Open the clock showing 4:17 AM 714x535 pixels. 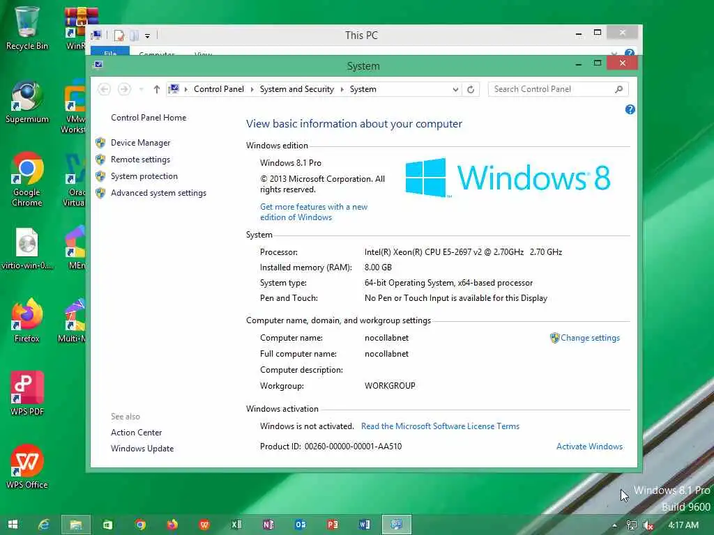(x=683, y=525)
